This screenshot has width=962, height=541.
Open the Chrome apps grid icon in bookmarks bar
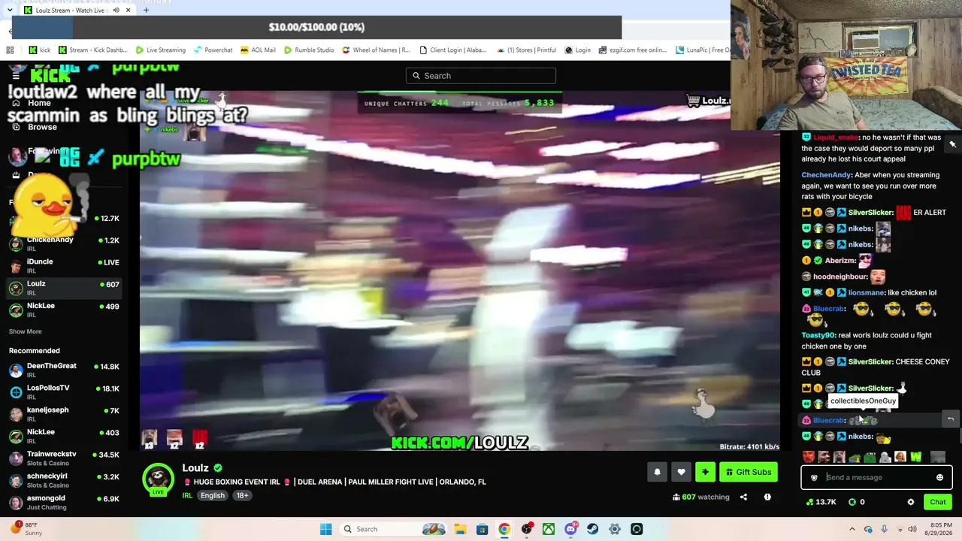[10, 50]
